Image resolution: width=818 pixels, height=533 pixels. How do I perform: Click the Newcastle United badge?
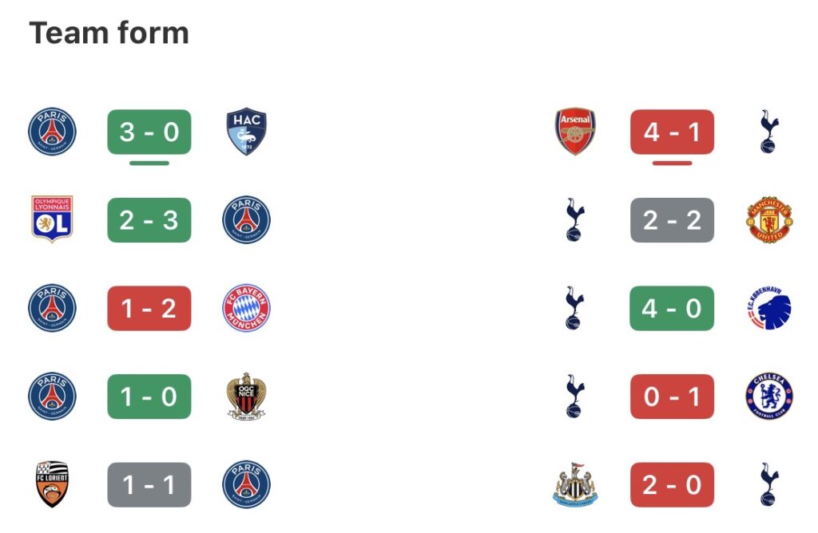click(x=575, y=484)
